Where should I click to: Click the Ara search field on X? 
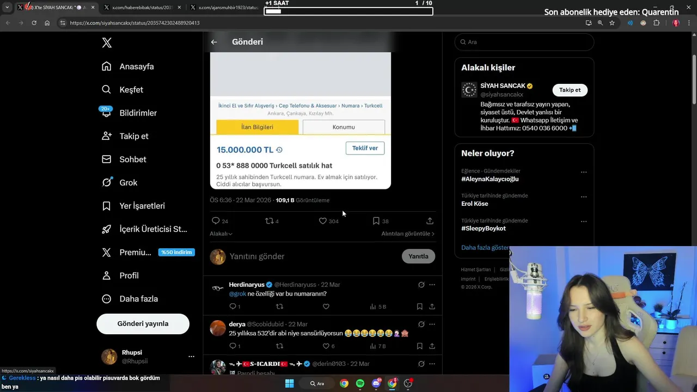coord(524,42)
